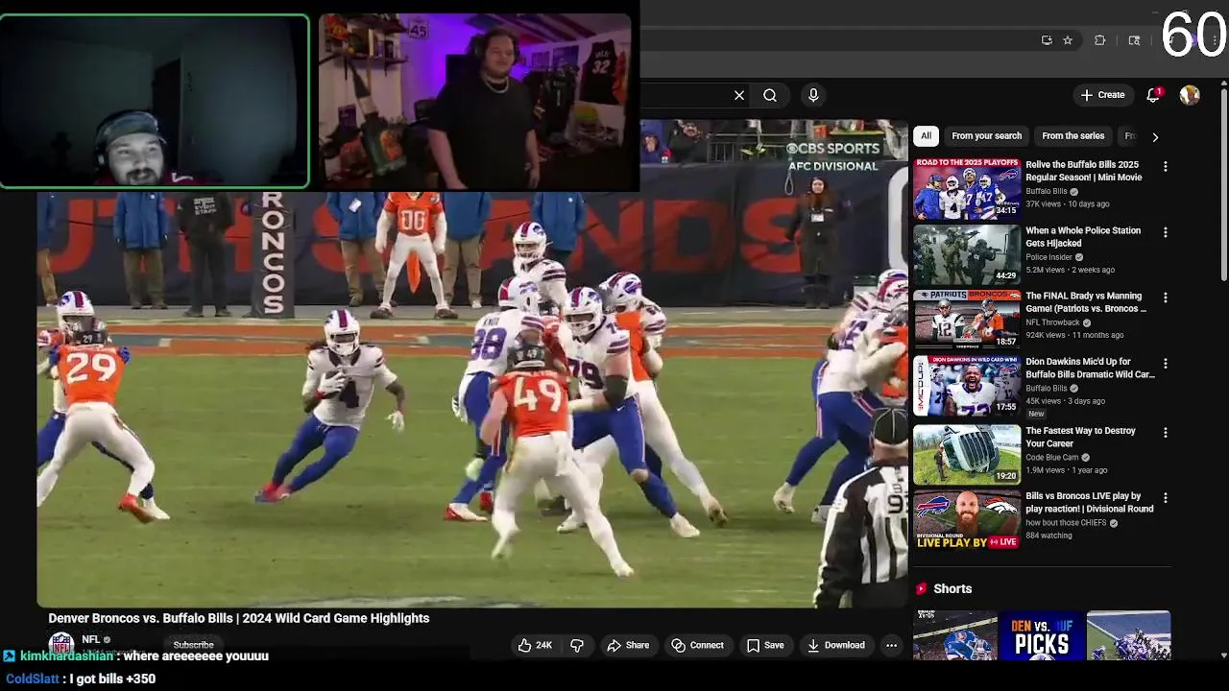Open options for Relive the Buffalo Bills video
Screen dimensions: 1229x691
point(1166,167)
